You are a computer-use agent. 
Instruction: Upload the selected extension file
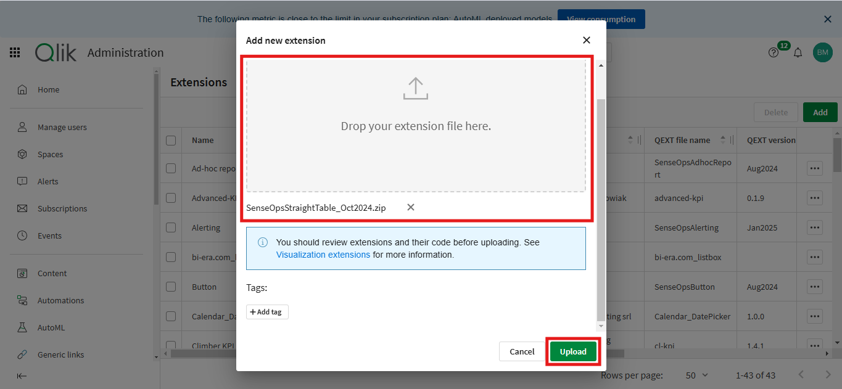(573, 351)
